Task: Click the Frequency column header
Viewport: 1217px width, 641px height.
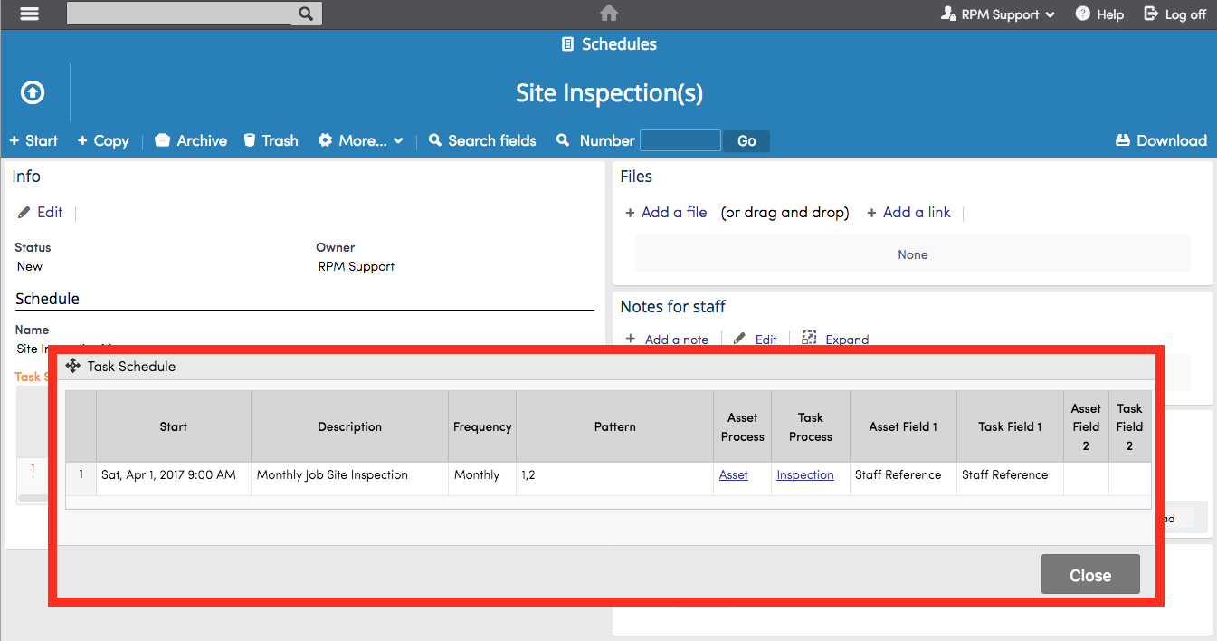Action: [482, 426]
